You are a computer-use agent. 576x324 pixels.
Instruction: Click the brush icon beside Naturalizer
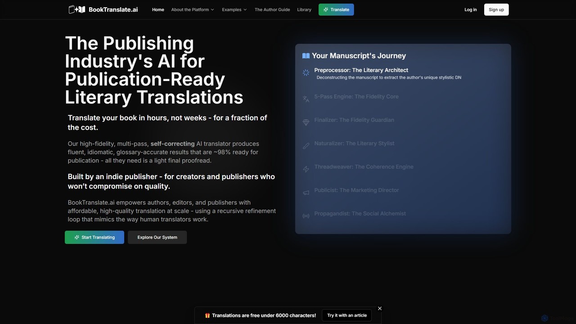[x=306, y=146]
